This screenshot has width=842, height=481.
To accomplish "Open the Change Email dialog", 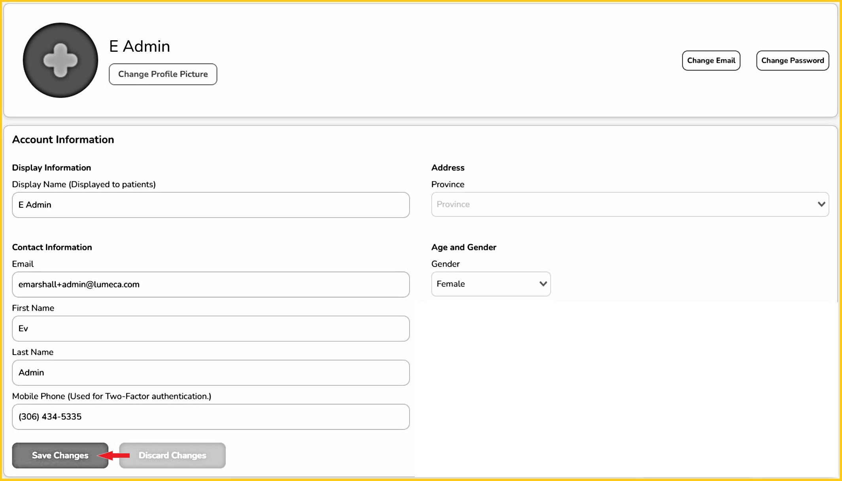I will pos(711,60).
